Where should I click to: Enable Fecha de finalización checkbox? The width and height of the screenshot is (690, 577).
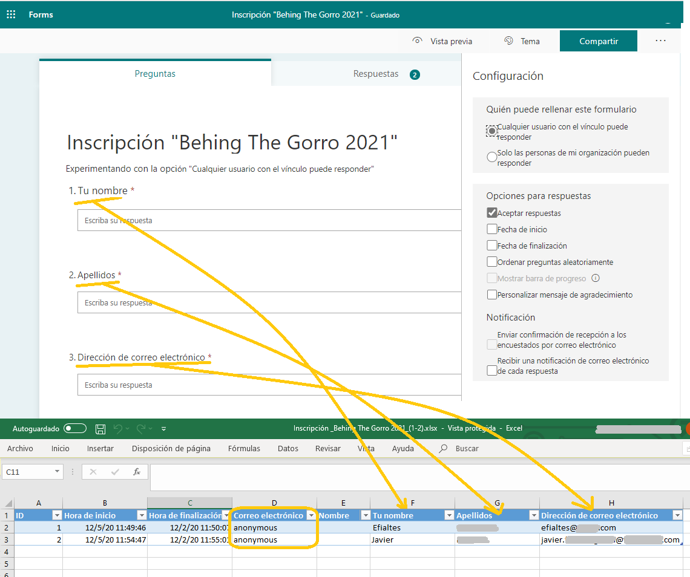492,246
